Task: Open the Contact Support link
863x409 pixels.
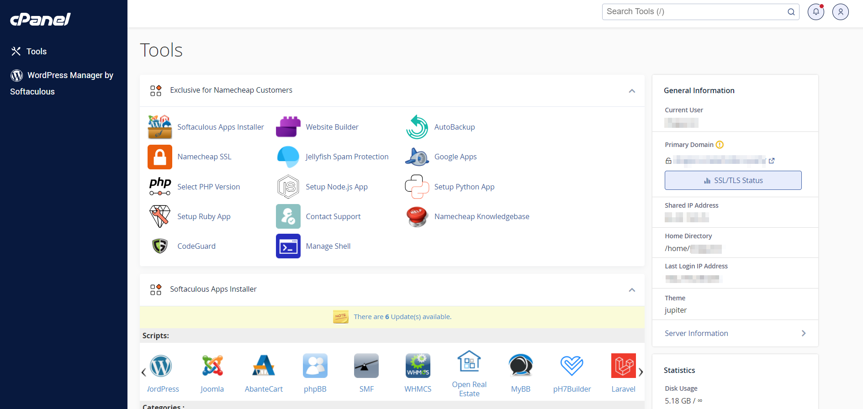Action: tap(333, 216)
